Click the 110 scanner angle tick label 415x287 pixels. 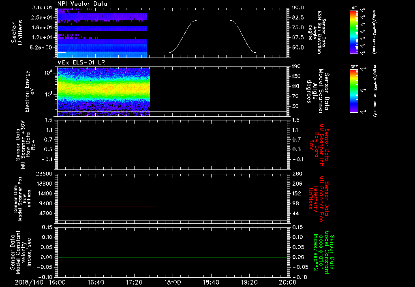point(296,86)
